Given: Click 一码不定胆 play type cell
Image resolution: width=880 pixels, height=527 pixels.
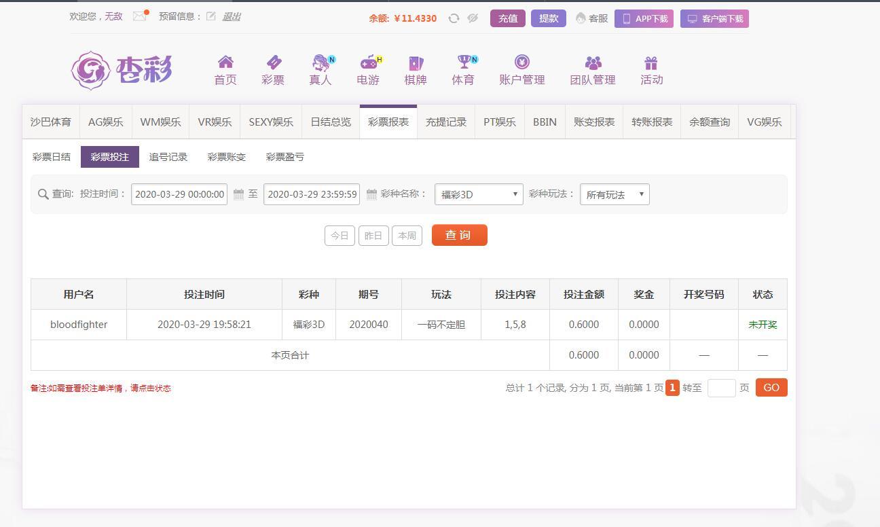Looking at the screenshot, I should click(441, 325).
